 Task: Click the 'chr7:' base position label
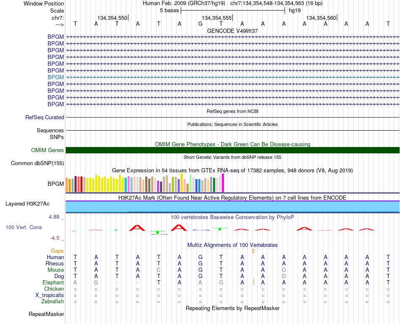coord(58,18)
